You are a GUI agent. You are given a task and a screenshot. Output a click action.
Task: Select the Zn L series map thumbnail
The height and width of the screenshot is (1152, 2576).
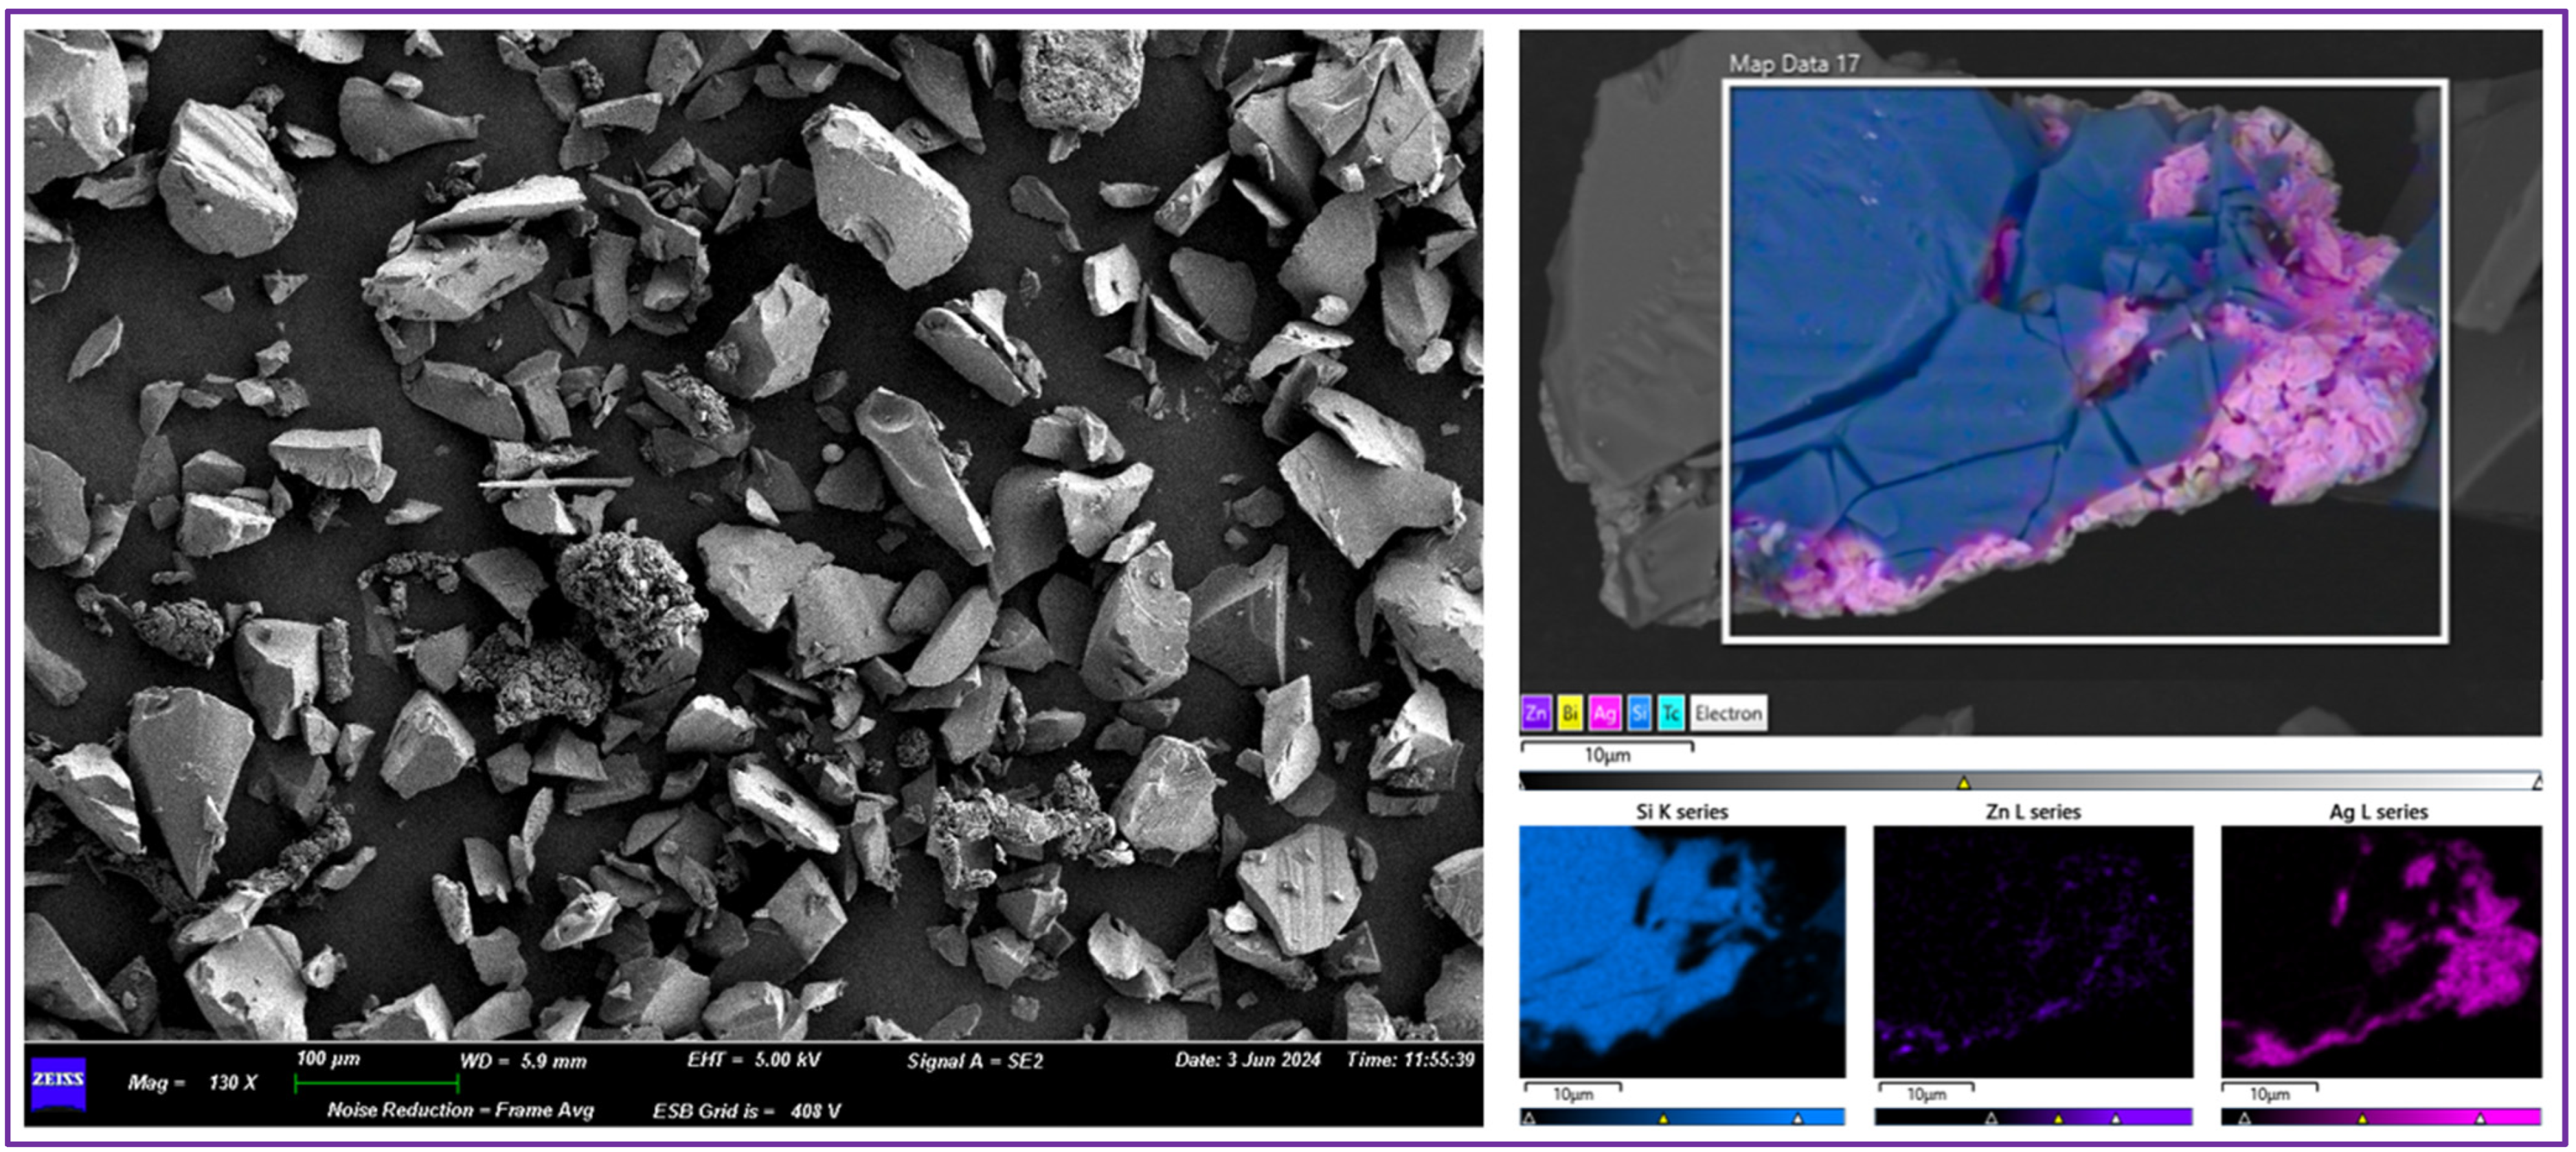point(2033,951)
